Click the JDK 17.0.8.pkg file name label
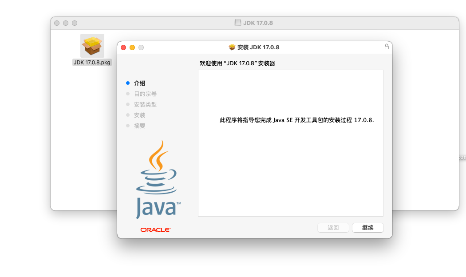Viewport: 466px width, 277px height. [92, 63]
